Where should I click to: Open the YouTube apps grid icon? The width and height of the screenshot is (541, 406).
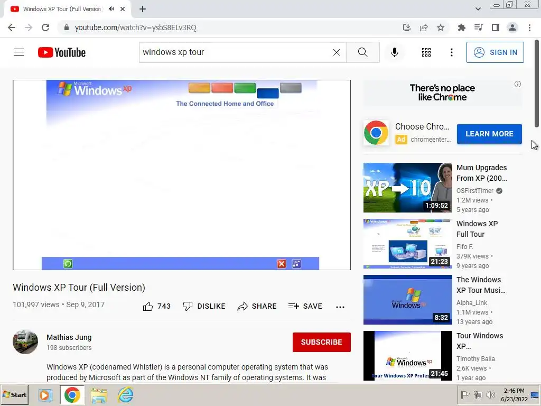(x=426, y=52)
